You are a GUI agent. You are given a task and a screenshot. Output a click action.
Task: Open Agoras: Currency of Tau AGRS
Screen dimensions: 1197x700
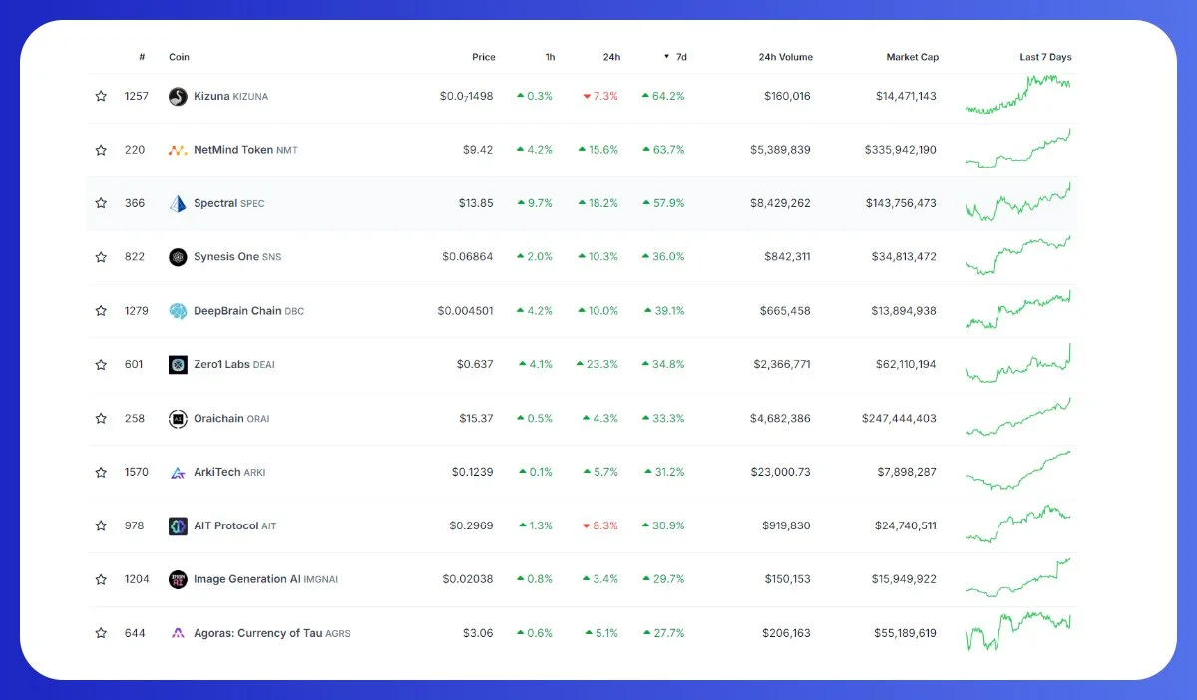click(272, 633)
